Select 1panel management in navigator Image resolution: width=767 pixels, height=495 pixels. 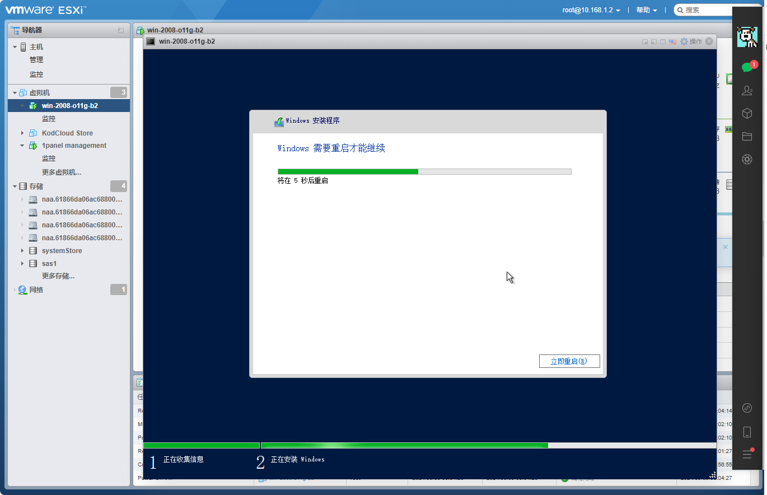(x=74, y=146)
